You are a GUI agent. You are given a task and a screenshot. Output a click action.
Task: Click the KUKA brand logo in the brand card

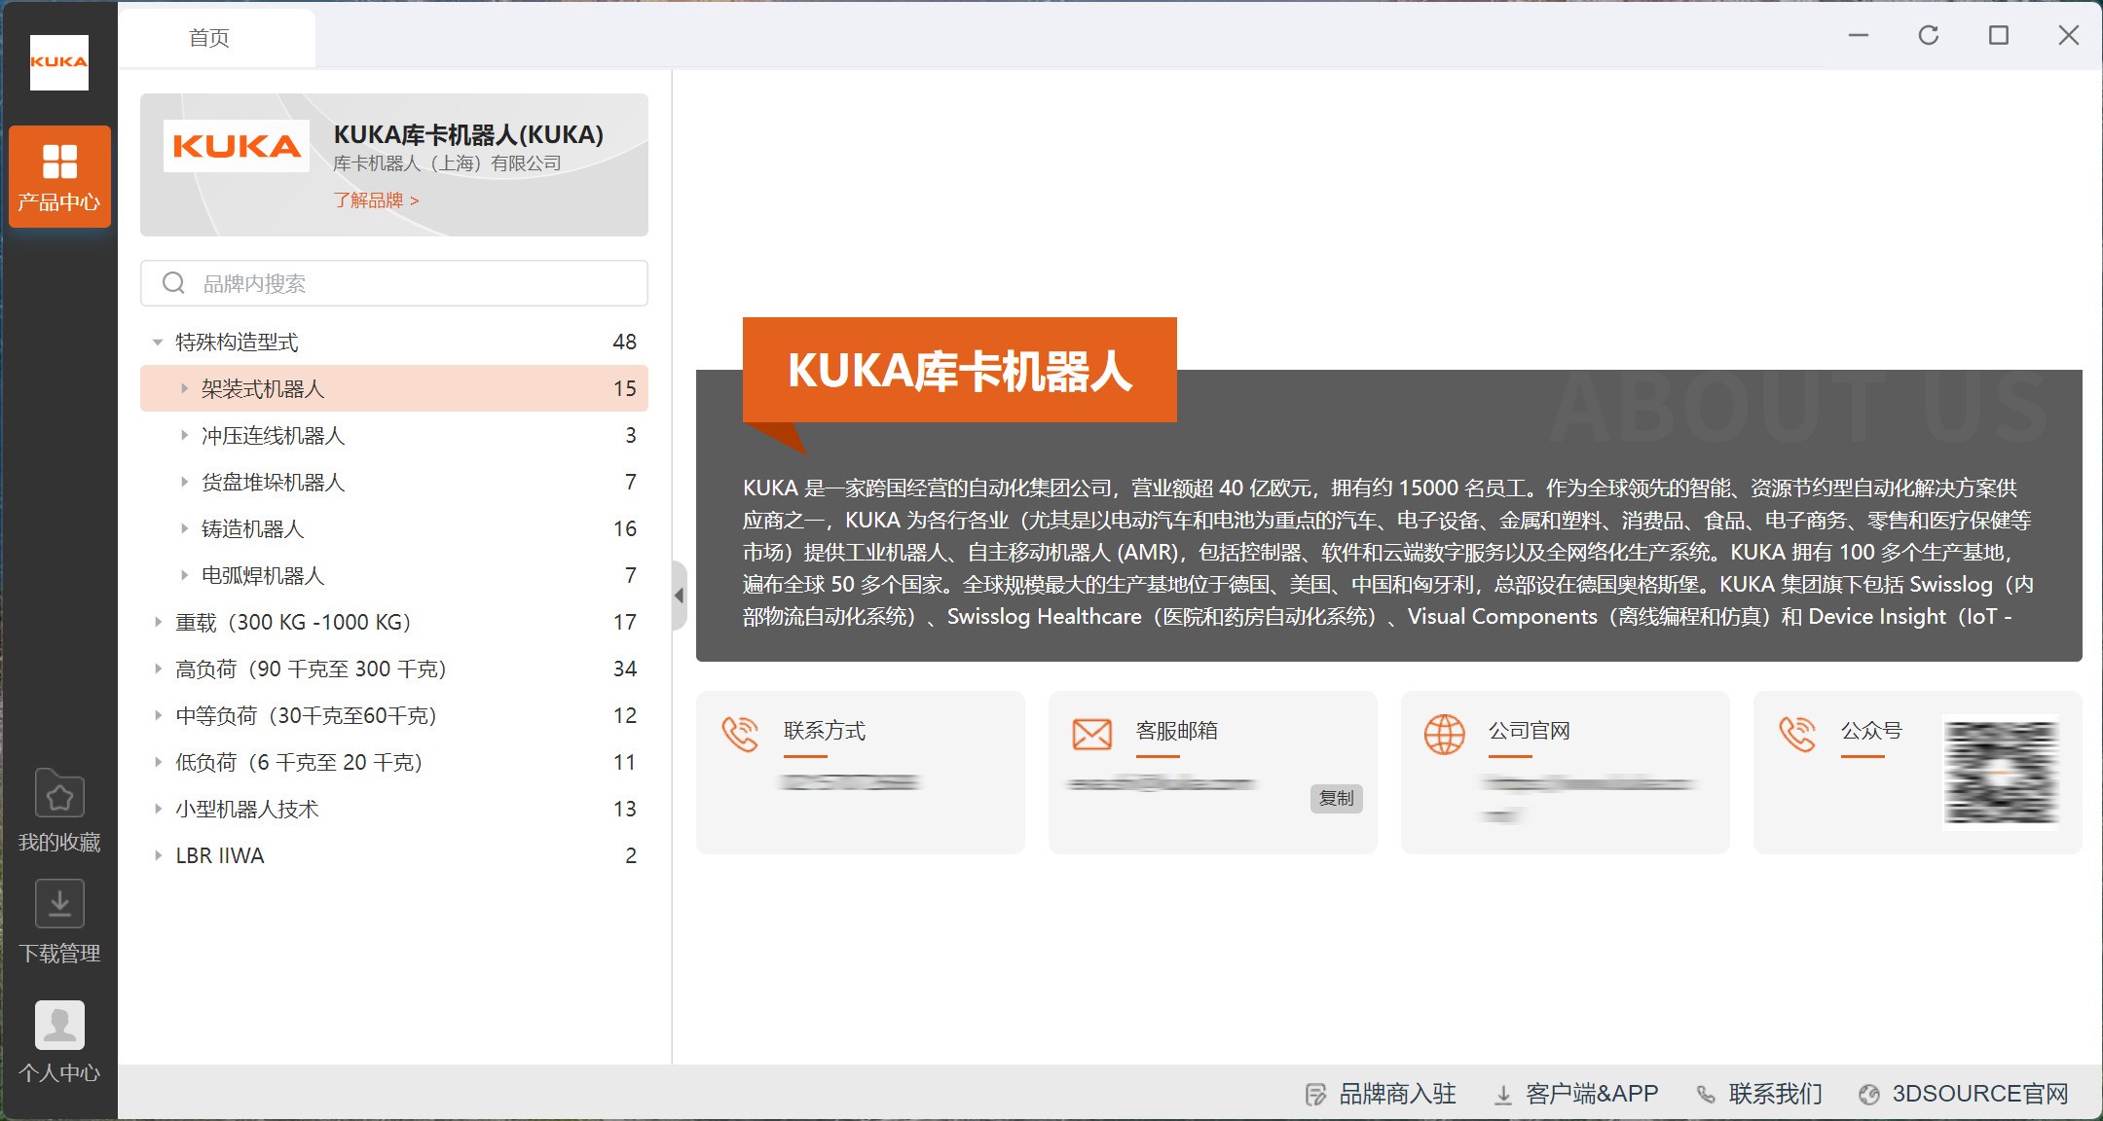point(237,146)
